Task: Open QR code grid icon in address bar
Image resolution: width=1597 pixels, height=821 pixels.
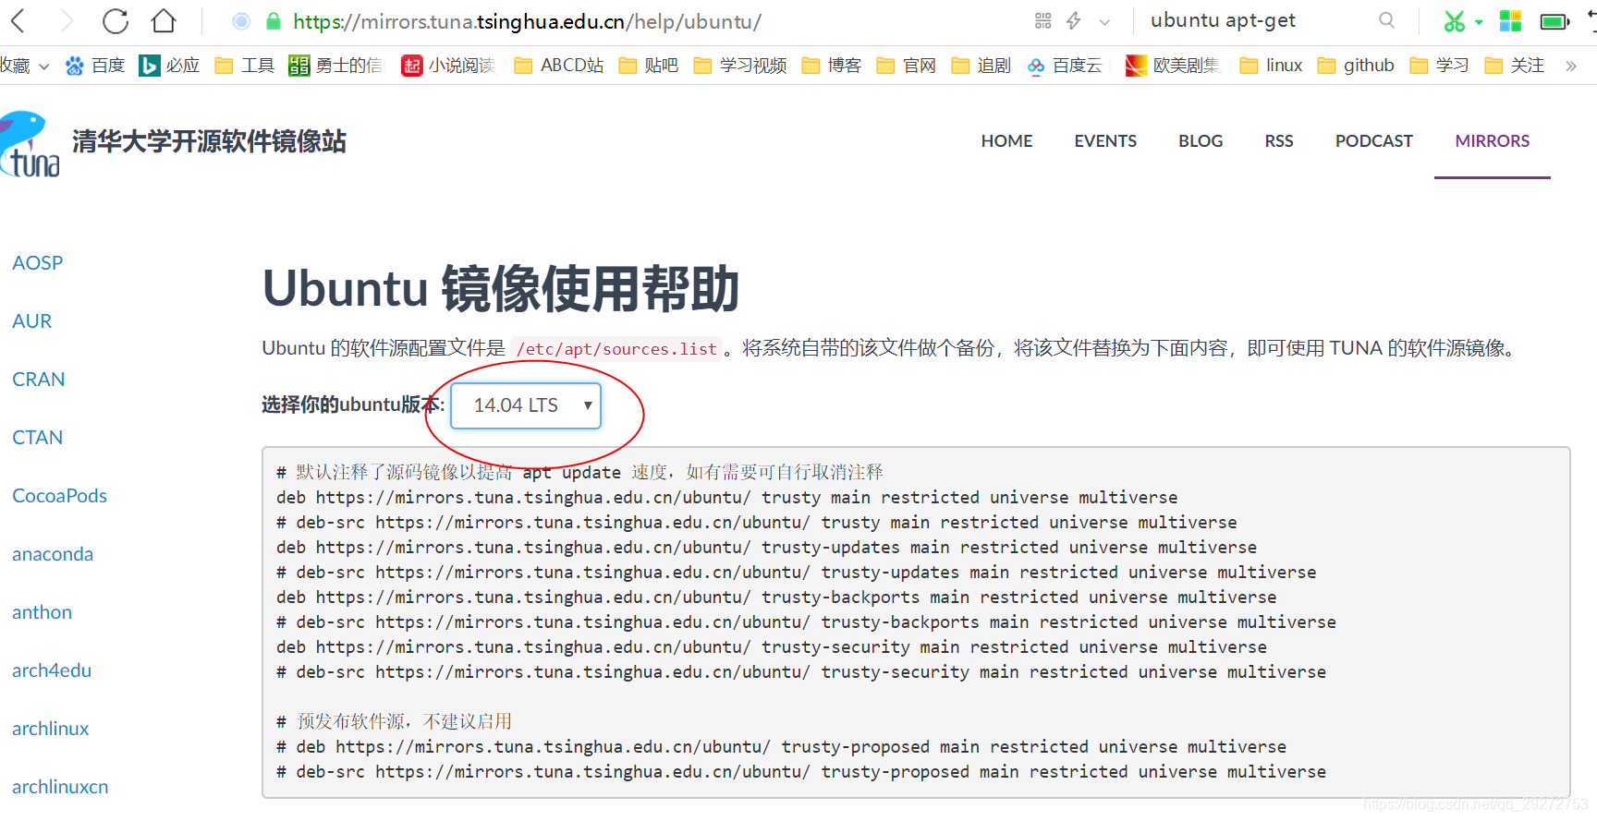Action: coord(1043,20)
